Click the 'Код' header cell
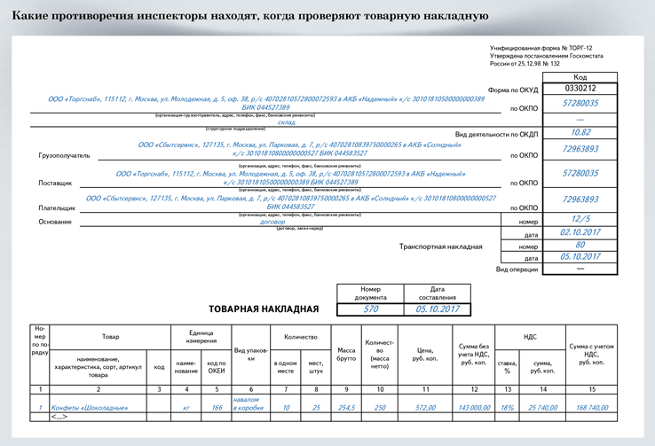Image resolution: width=655 pixels, height=446 pixels. point(580,77)
